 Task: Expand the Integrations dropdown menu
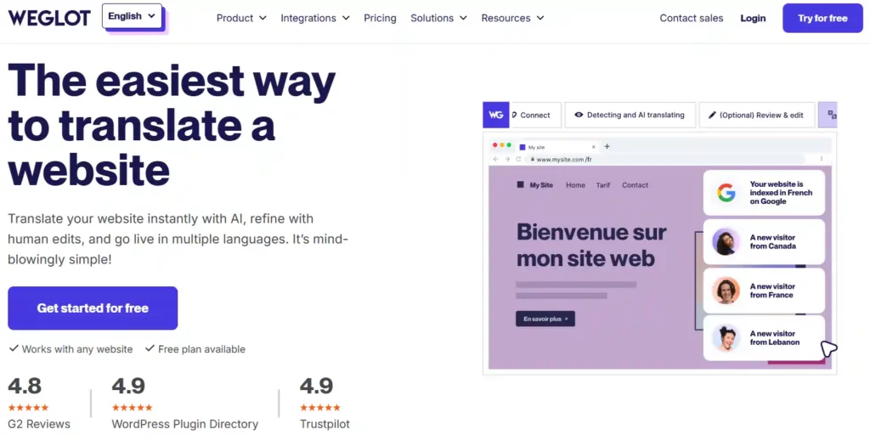click(315, 18)
